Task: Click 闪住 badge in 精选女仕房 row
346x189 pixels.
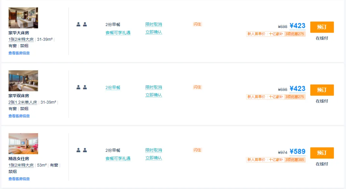Action: pyautogui.click(x=197, y=150)
